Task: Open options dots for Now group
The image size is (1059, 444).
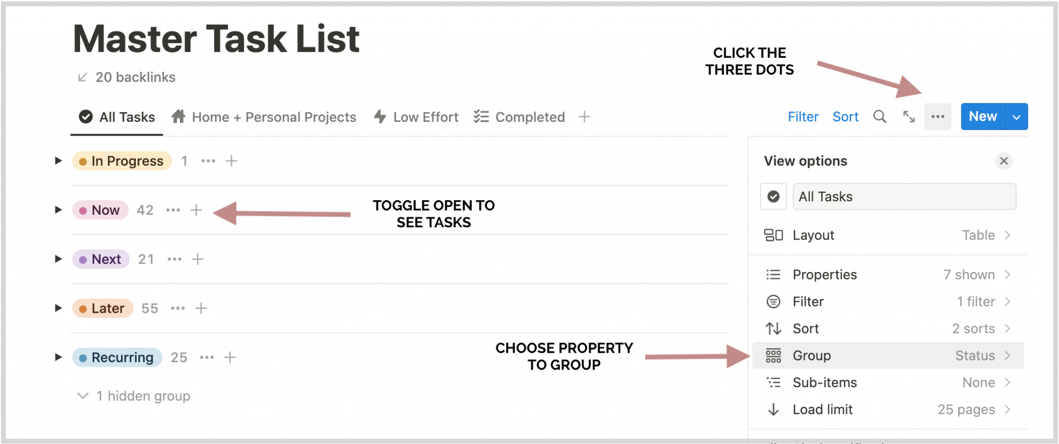Action: 173,210
